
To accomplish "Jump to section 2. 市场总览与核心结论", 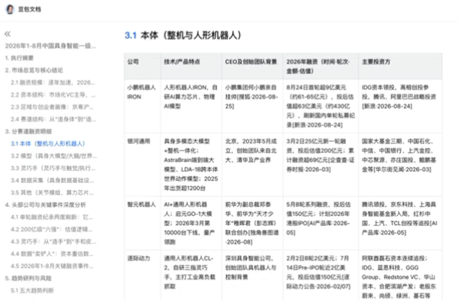I will pyautogui.click(x=34, y=70).
